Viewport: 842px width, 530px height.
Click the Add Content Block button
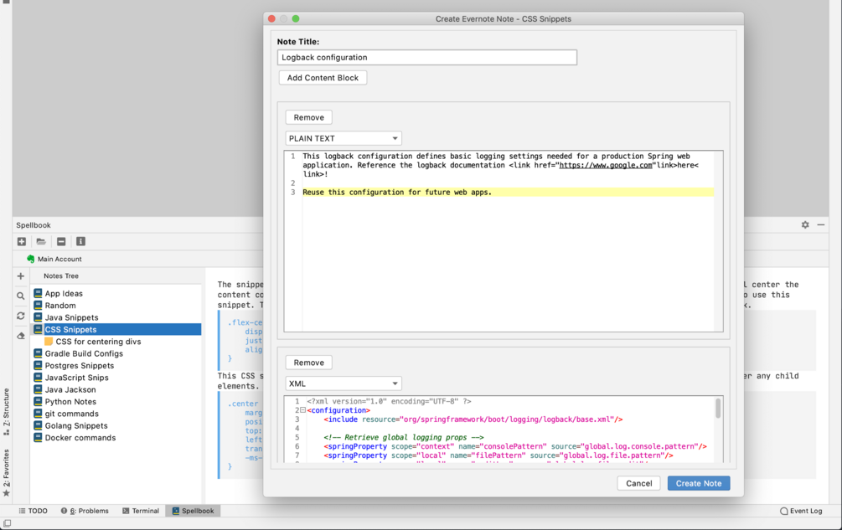[323, 78]
